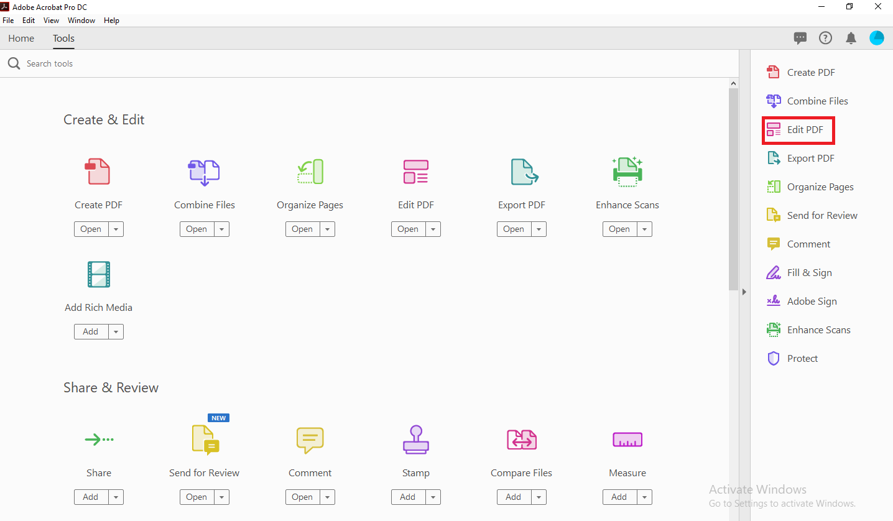
Task: Click the Open button under Edit PDF
Action: click(408, 229)
